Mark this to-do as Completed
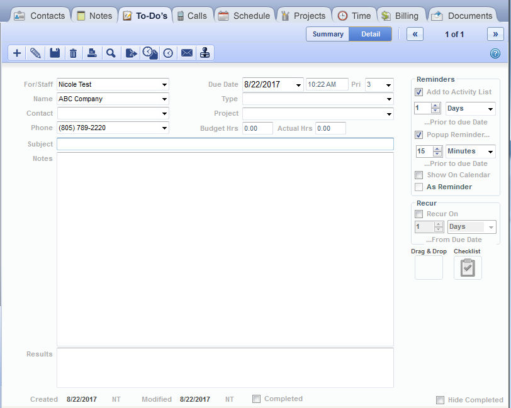 (257, 399)
